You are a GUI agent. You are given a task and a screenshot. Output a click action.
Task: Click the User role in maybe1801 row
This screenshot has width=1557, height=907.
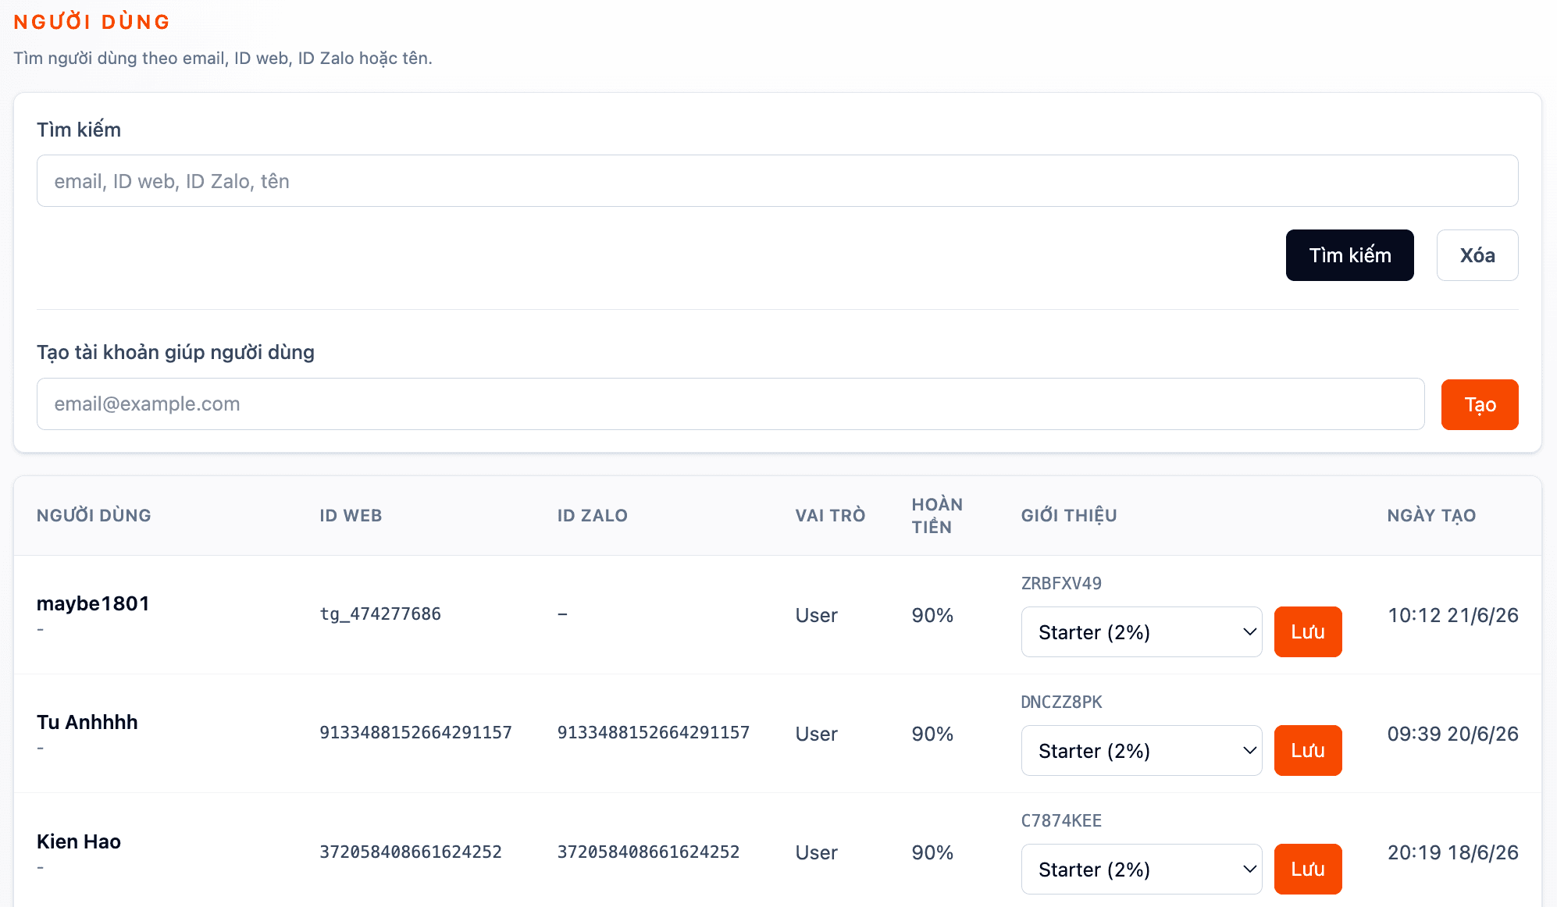coord(816,615)
